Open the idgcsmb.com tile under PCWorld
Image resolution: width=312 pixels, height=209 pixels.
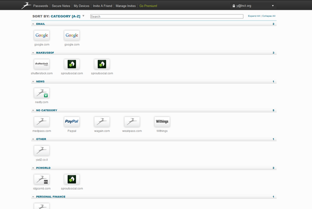[41, 179]
